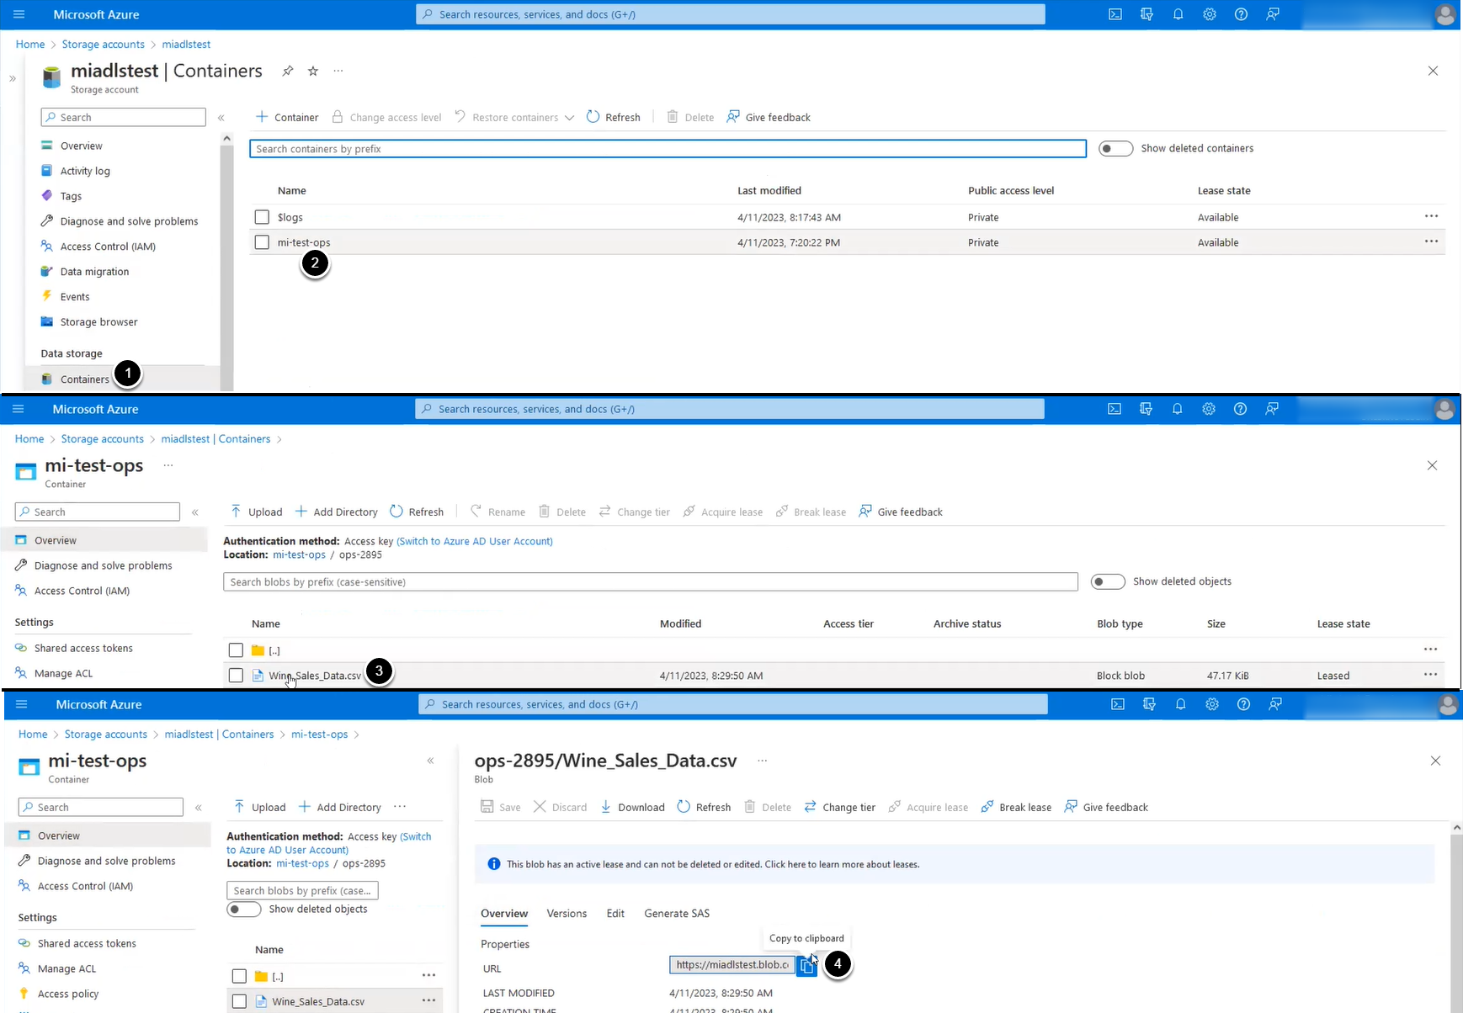Viewport: 1463px width, 1013px height.
Task: Click Change access level in containers toolbar
Action: click(386, 117)
